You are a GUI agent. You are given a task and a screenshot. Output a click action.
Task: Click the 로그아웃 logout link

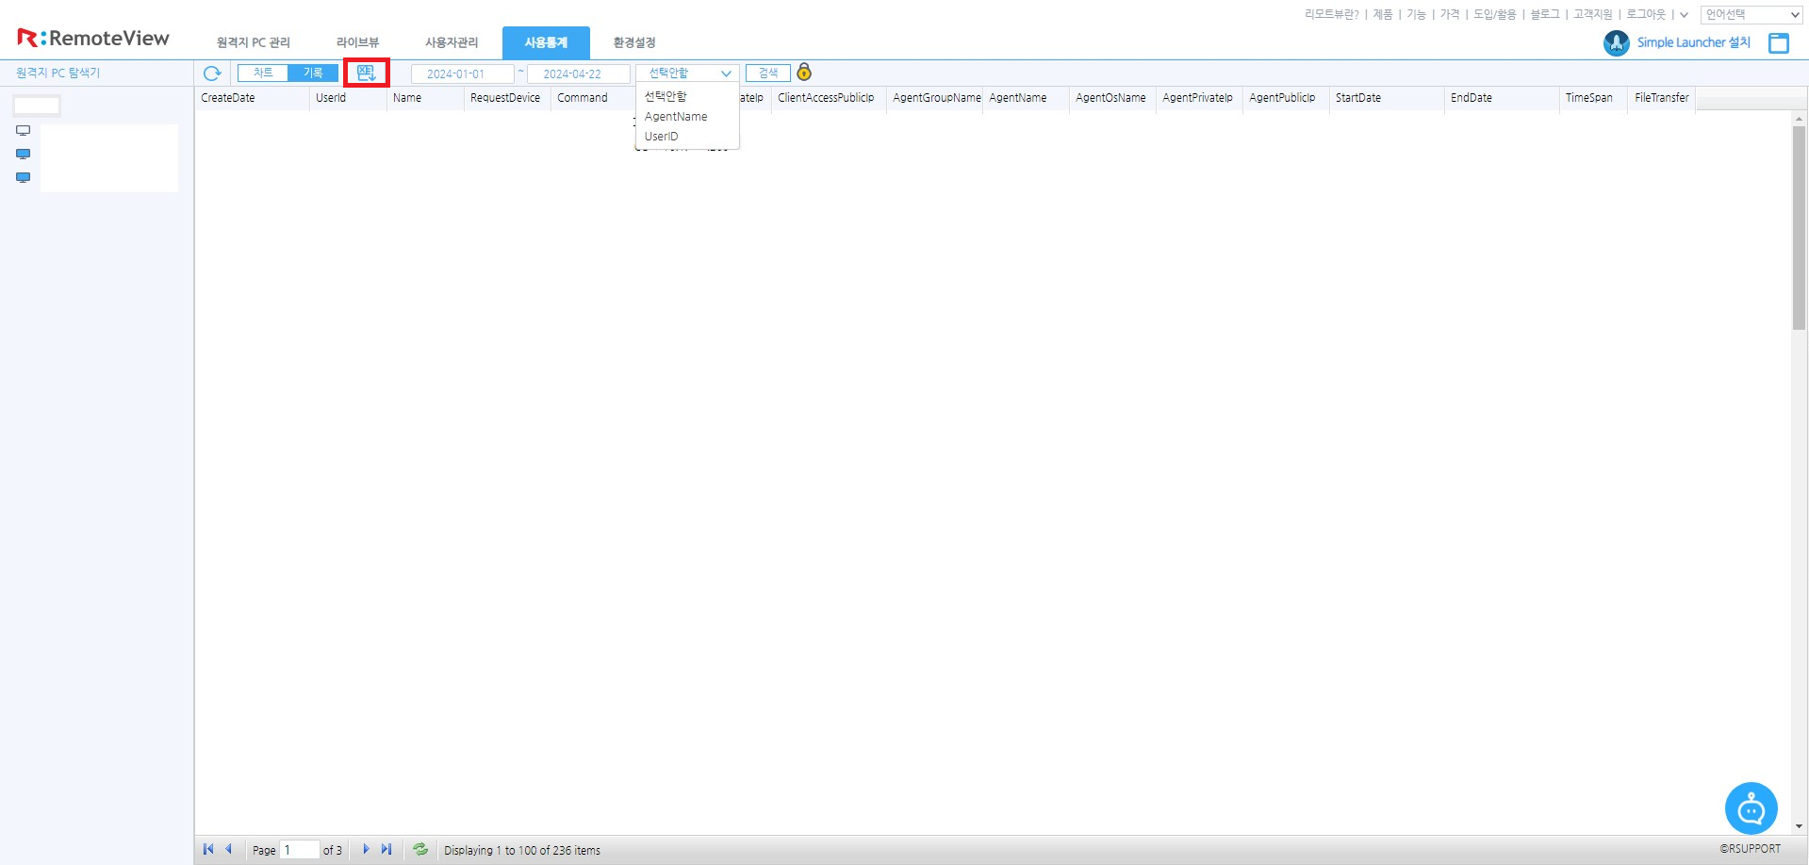(x=1646, y=14)
